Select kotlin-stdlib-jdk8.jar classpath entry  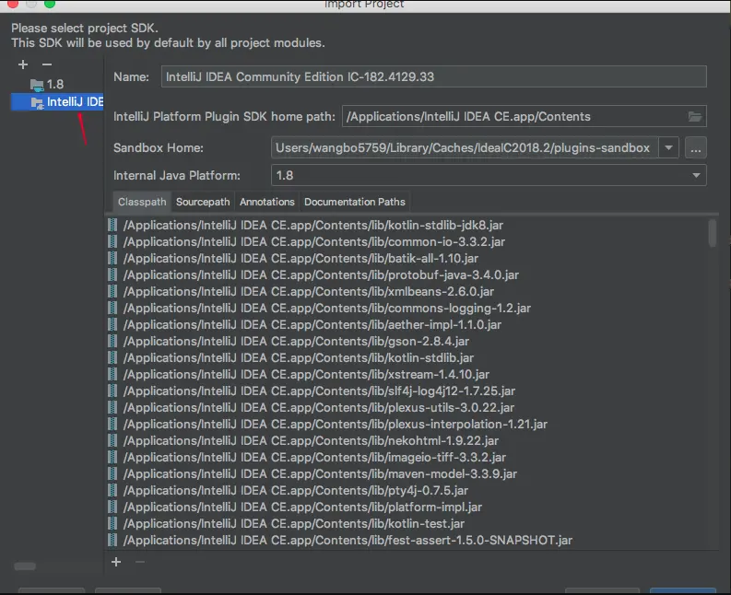(313, 226)
